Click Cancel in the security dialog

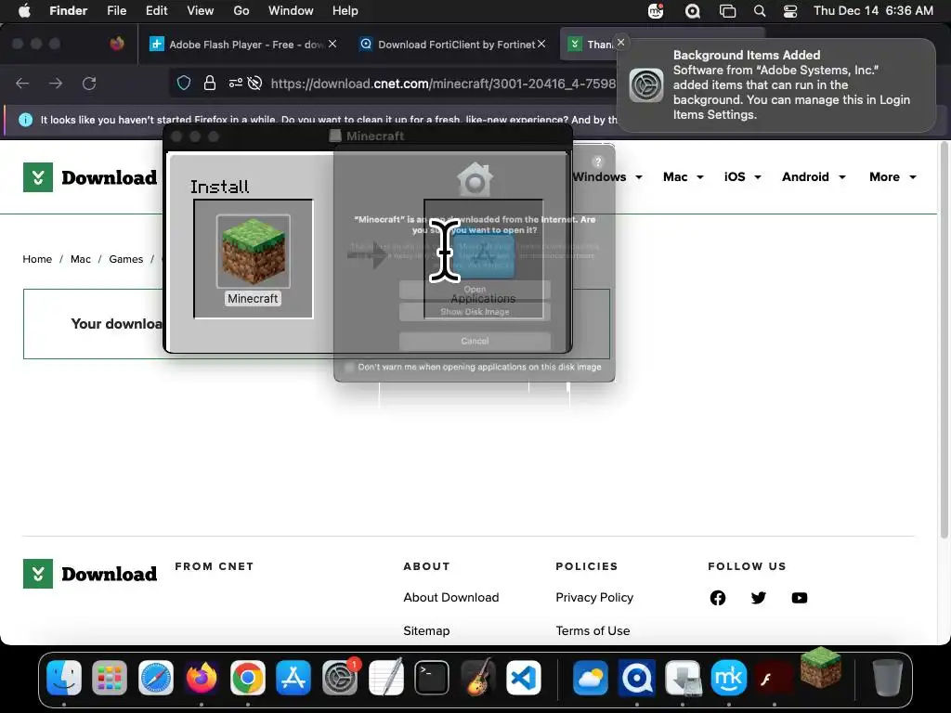pyautogui.click(x=475, y=341)
